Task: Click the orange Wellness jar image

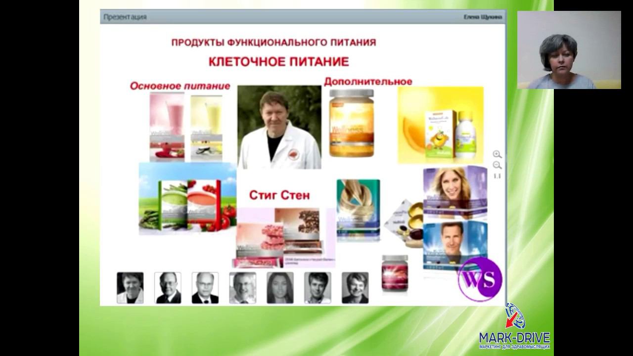Action: [x=352, y=123]
